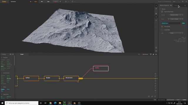This screenshot has height=105, width=188.
Task: Enable the unchecked checkbox above LOD
Action: pos(162,30)
